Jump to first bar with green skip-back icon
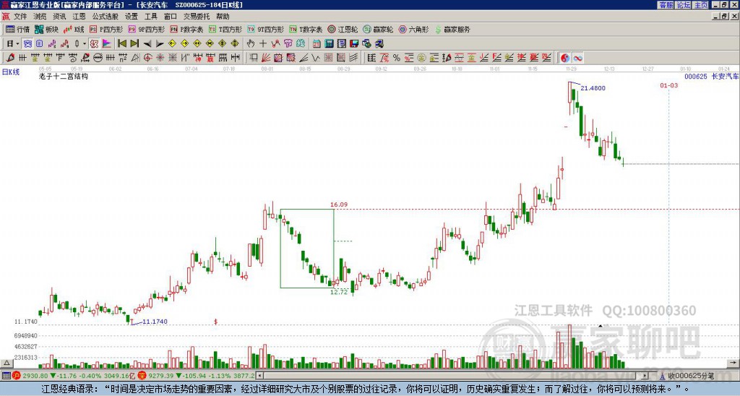The width and height of the screenshot is (740, 396). [121, 44]
